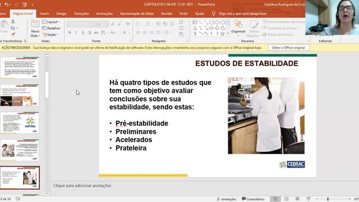Click the spell-check icon beside slide counter

coord(18,199)
